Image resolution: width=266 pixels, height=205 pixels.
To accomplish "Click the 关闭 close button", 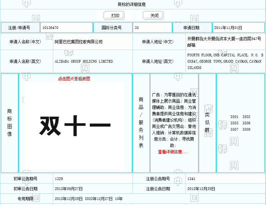I will [x=153, y=15].
